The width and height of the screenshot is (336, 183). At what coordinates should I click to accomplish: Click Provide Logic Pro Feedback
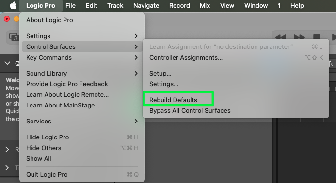pyautogui.click(x=67, y=84)
